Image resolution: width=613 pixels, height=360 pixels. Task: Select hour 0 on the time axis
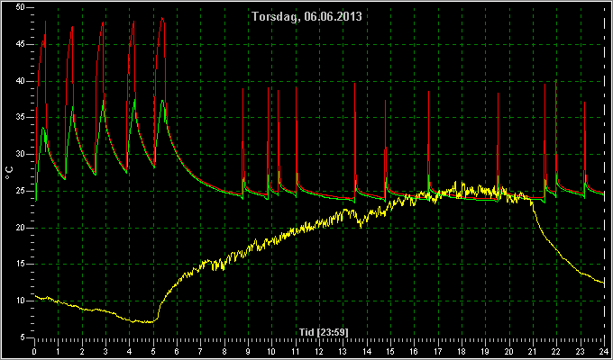35,351
